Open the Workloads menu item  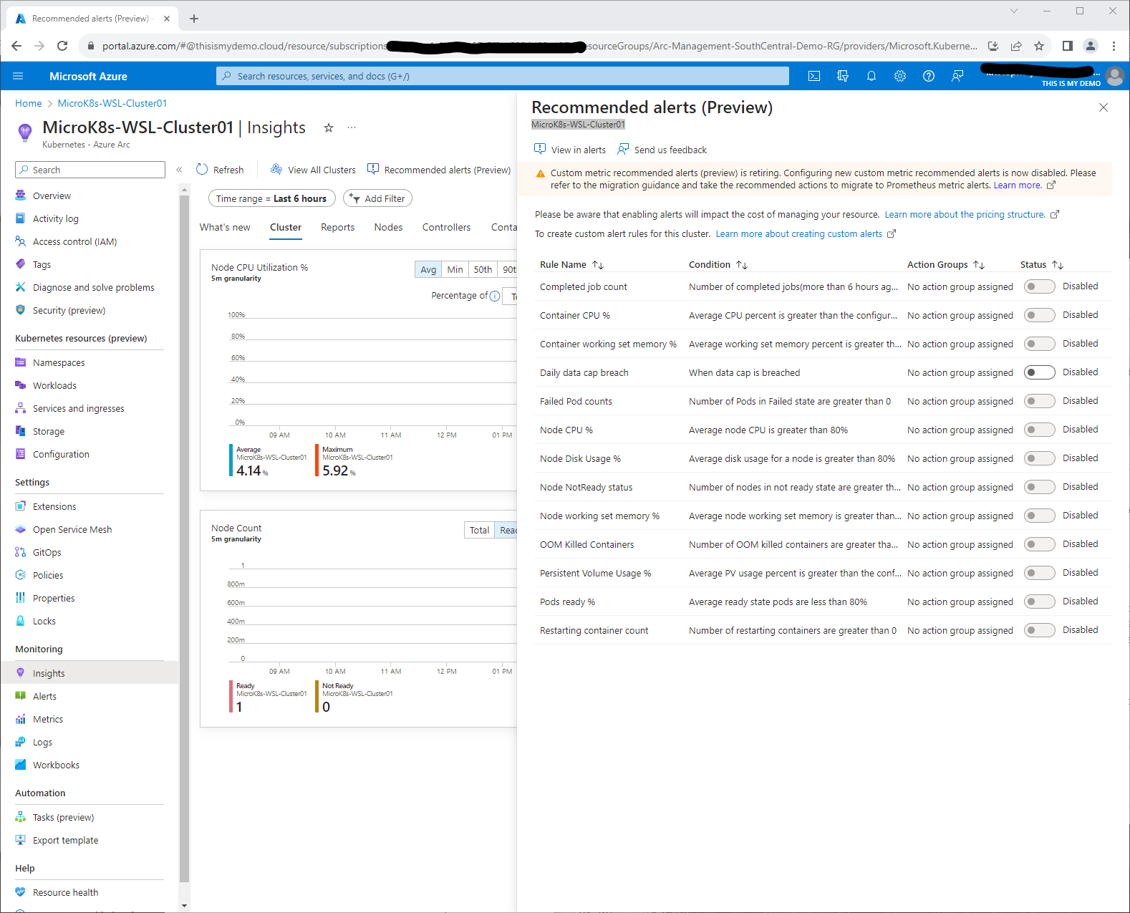[x=54, y=385]
